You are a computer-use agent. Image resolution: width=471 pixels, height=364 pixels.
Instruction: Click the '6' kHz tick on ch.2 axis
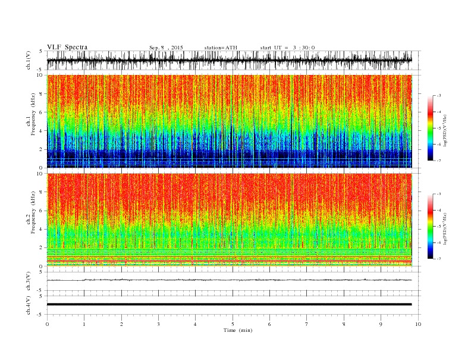[x=42, y=211]
